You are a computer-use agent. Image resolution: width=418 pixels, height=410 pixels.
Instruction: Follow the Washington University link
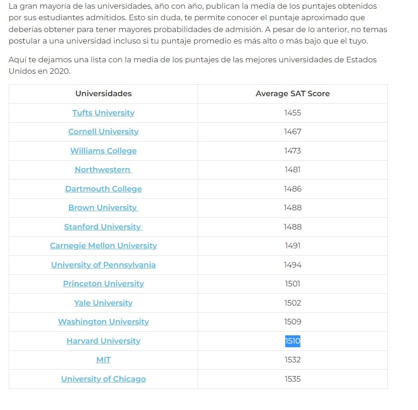103,322
